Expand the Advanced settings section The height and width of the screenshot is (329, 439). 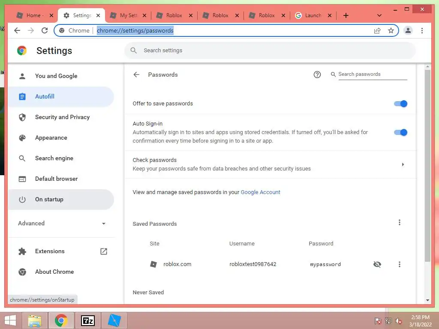(x=61, y=223)
